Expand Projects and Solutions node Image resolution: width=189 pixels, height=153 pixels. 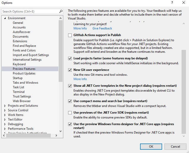(5, 106)
